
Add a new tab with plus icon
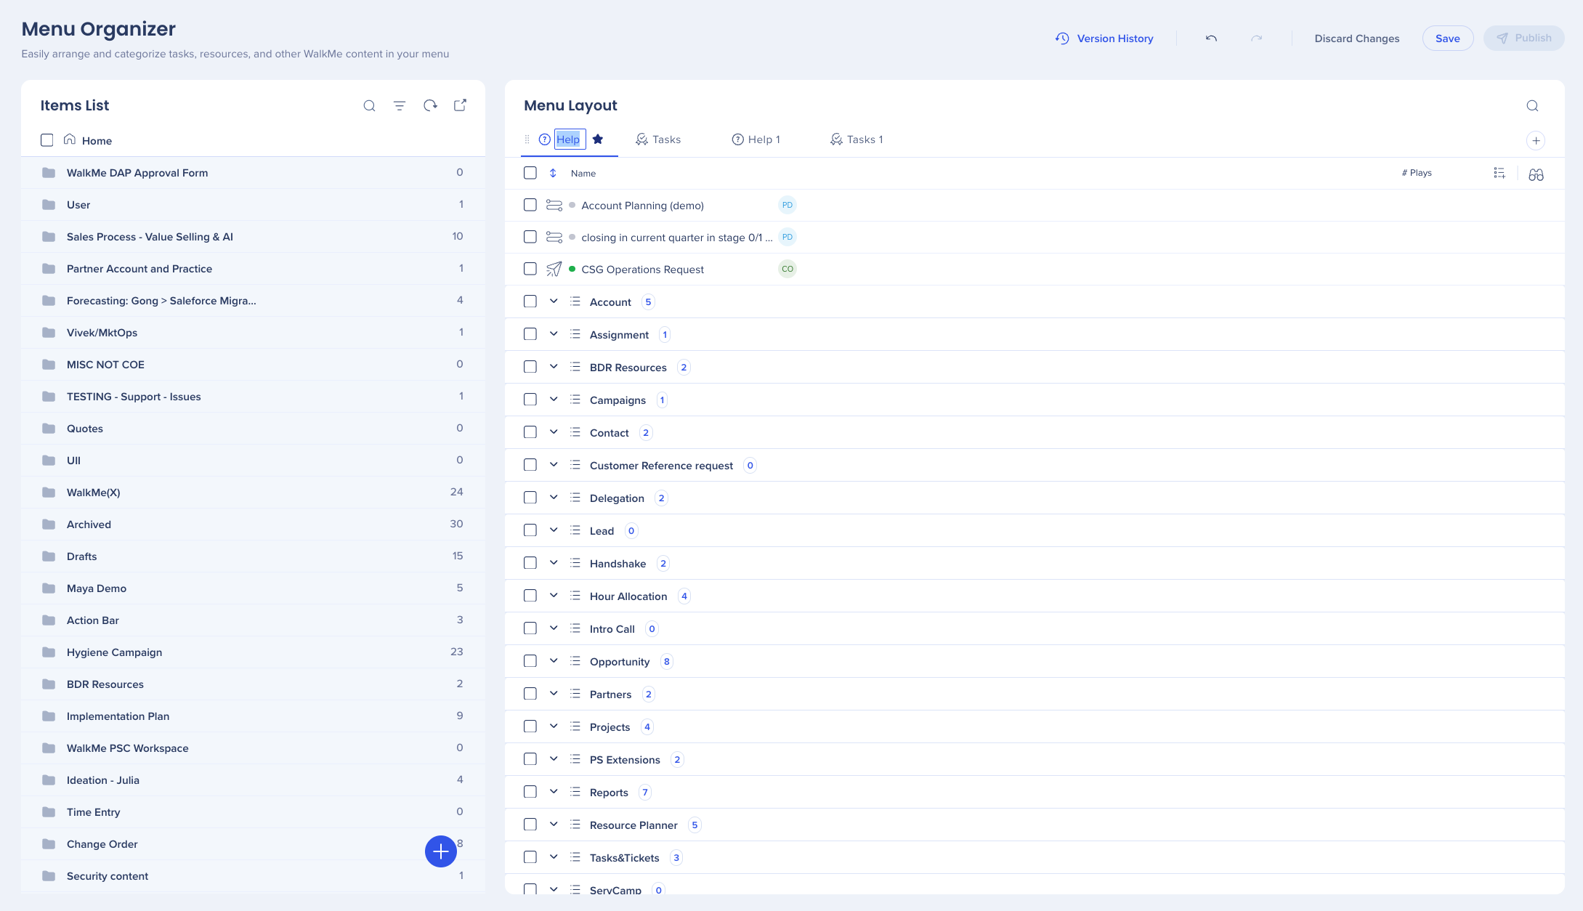[x=1536, y=141]
